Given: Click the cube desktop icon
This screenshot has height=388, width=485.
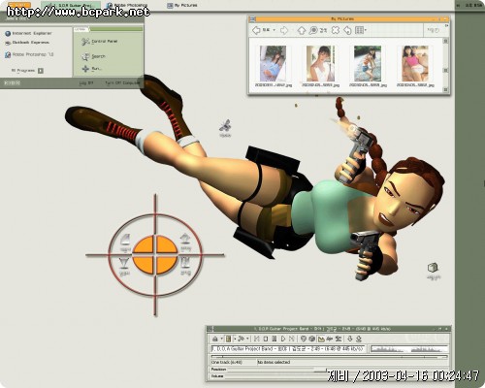Looking at the screenshot, I should click(x=433, y=271).
